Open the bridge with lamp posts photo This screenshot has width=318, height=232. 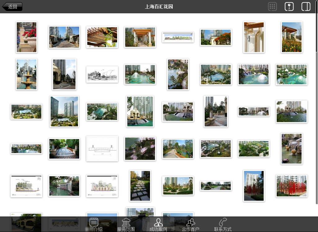64,149
